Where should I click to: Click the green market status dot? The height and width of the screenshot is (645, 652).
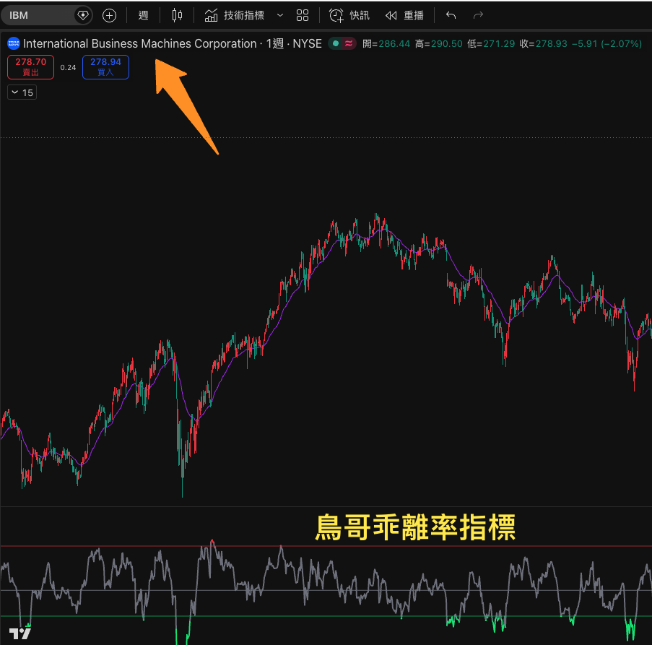tap(336, 43)
